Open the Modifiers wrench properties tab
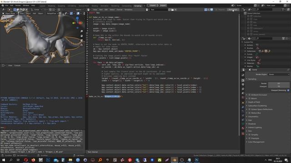The width and height of the screenshot is (291, 163). [x=243, y=107]
